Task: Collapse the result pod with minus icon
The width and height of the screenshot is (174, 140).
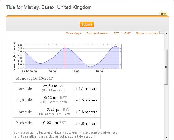Action: [x=162, y=33]
